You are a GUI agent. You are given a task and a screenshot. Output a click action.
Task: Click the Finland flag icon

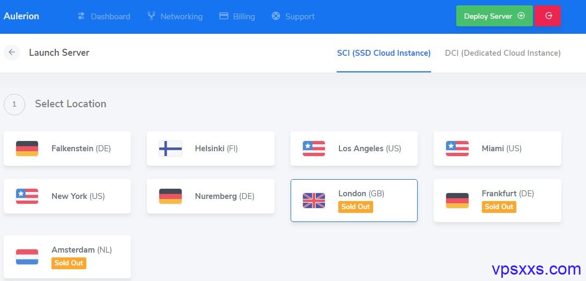pos(170,149)
